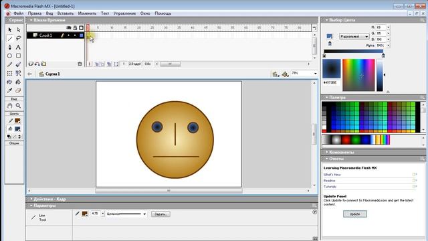428x241 pixels.
Task: Select the Lasso tool
Action: [18, 39]
